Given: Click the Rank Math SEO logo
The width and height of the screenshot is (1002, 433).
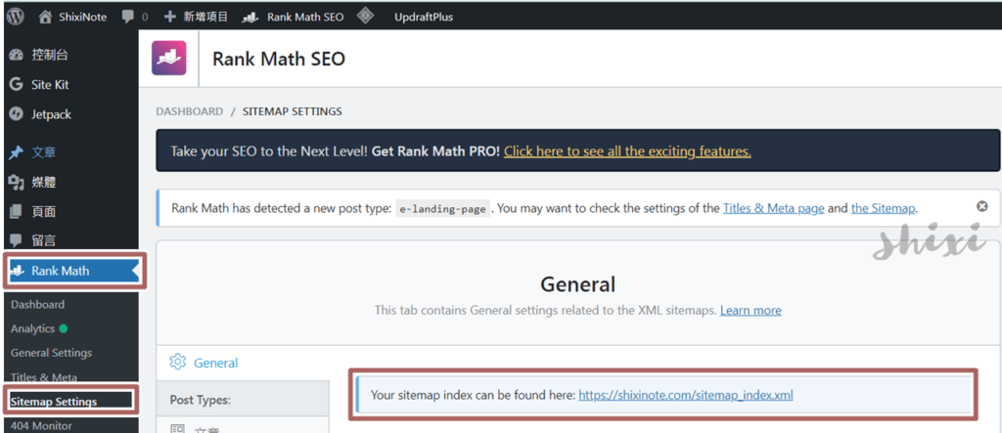Looking at the screenshot, I should [x=168, y=58].
